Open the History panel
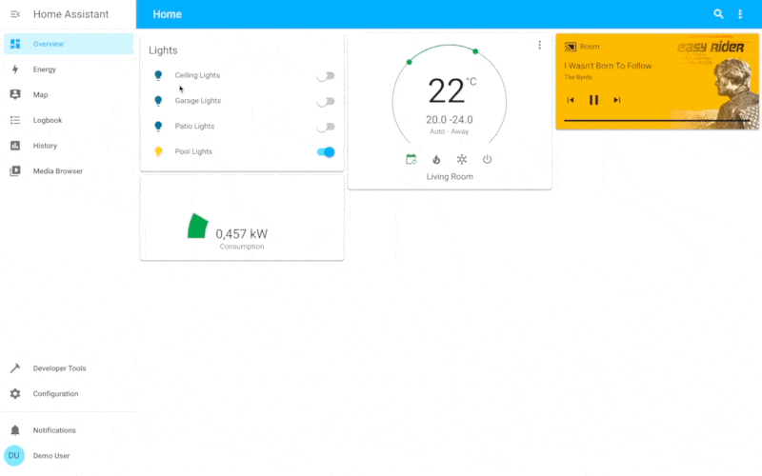Image resolution: width=762 pixels, height=476 pixels. tap(68, 146)
